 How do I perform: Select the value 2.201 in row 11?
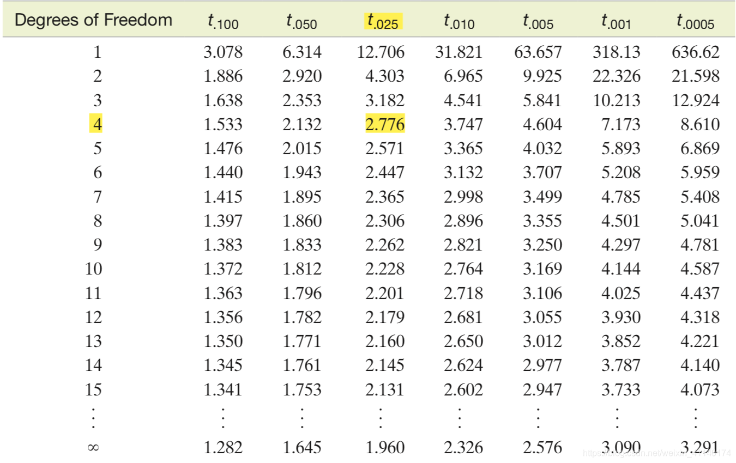coord(385,293)
